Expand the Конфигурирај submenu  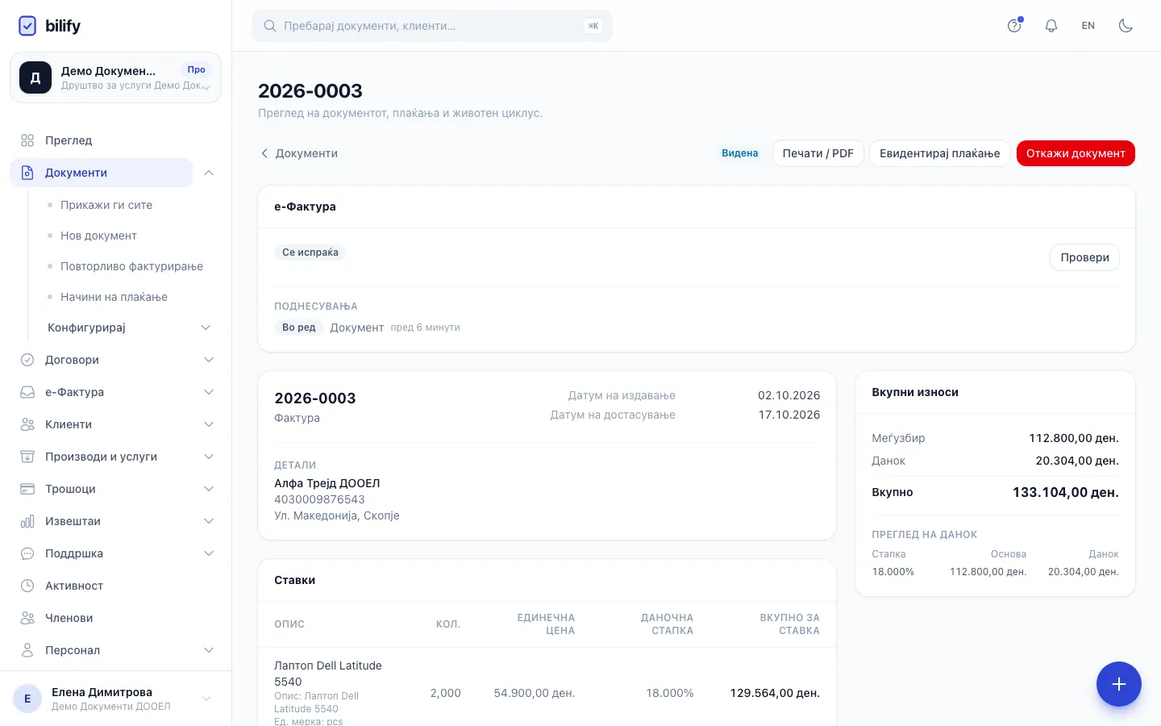coord(206,328)
